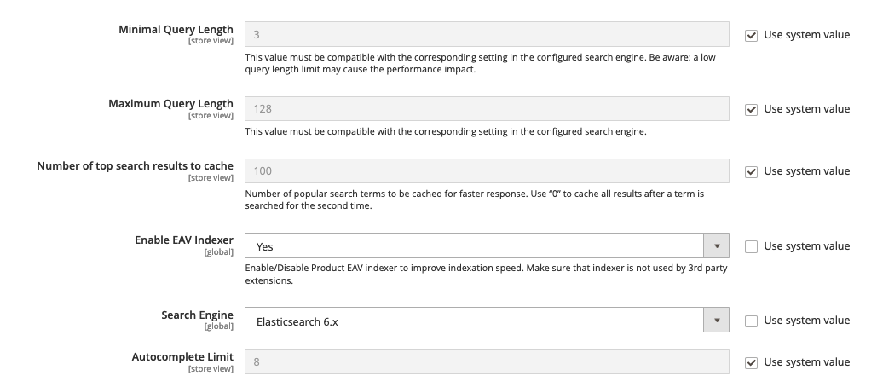
Task: Click the Maximum Query Length label
Action: click(170, 104)
